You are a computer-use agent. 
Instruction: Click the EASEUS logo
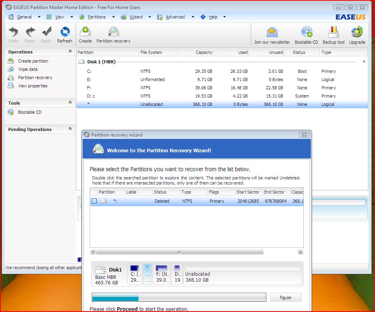tap(350, 17)
